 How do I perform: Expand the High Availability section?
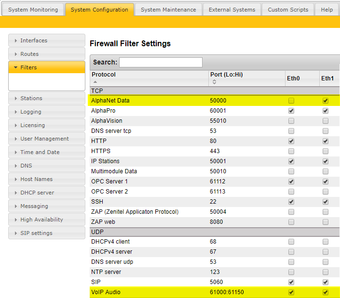pyautogui.click(x=47, y=220)
